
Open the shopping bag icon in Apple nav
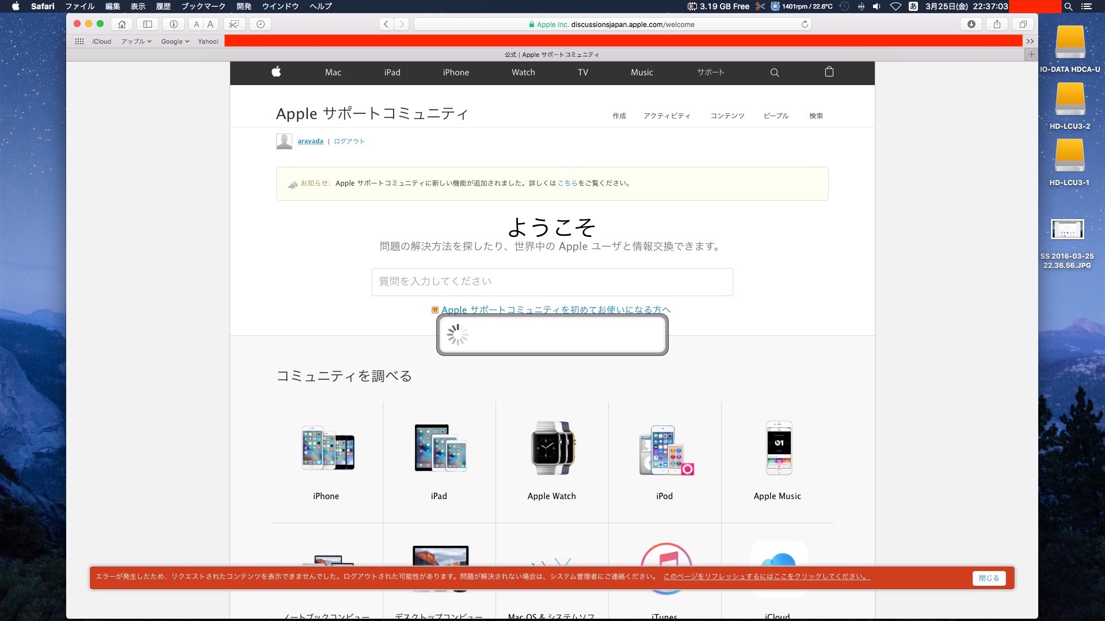pyautogui.click(x=829, y=72)
